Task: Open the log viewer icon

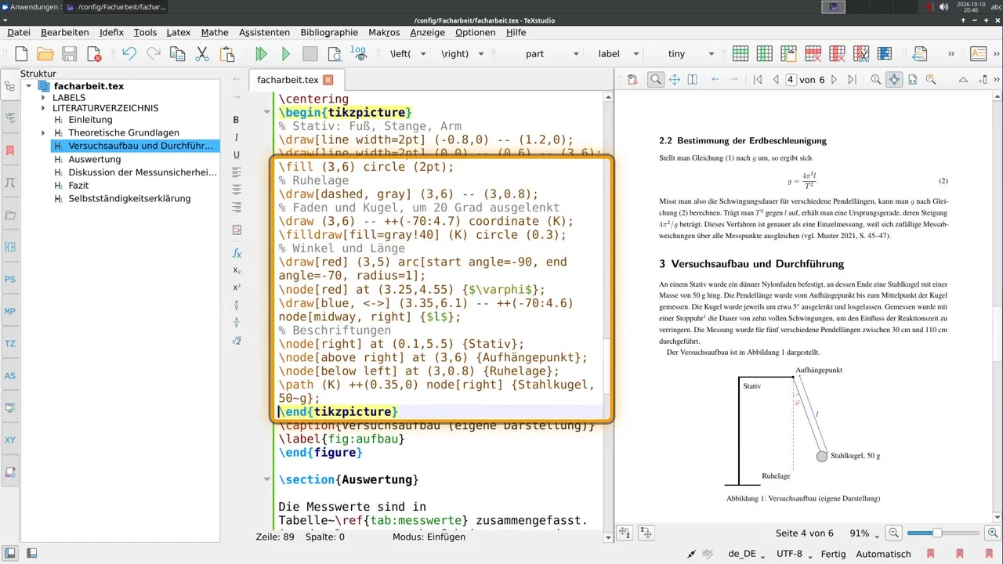Action: (x=358, y=54)
